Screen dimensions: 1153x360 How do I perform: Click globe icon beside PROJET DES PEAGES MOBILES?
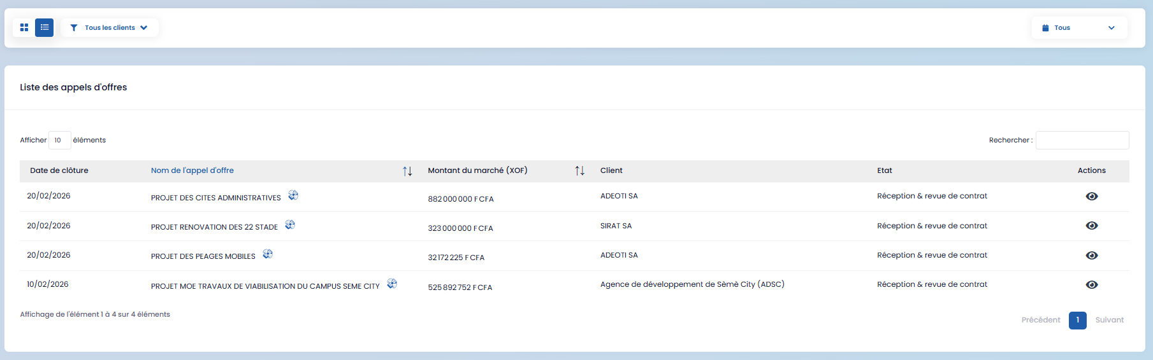(268, 254)
